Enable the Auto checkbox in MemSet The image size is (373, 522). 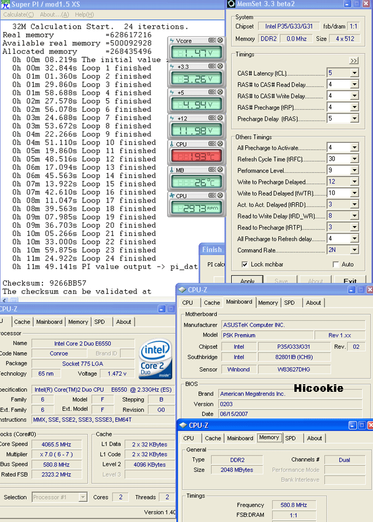(336, 264)
